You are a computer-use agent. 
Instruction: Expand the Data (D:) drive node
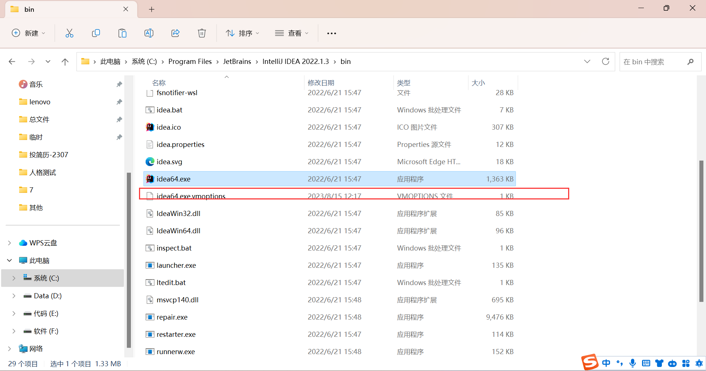(14, 296)
